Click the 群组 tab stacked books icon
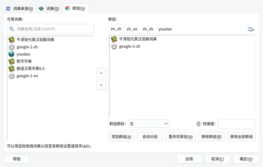Viewport: 263px width, 167px height. [67, 8]
